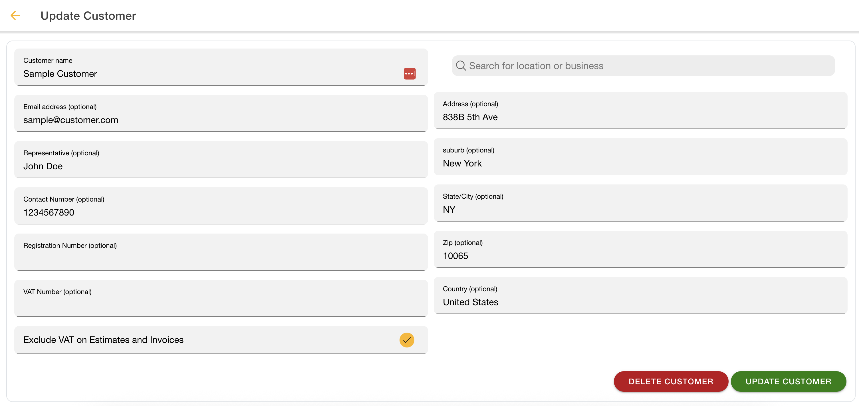Select the State/City field showing NY
Screen dimensions: 859x406
point(640,210)
